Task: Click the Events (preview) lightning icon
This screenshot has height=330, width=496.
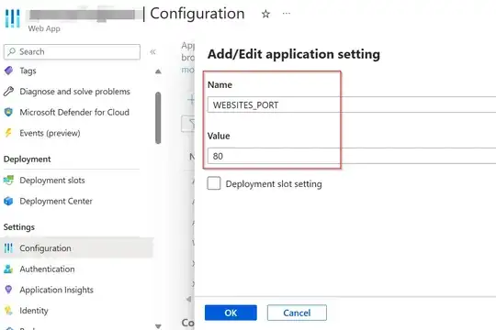Action: (x=9, y=133)
